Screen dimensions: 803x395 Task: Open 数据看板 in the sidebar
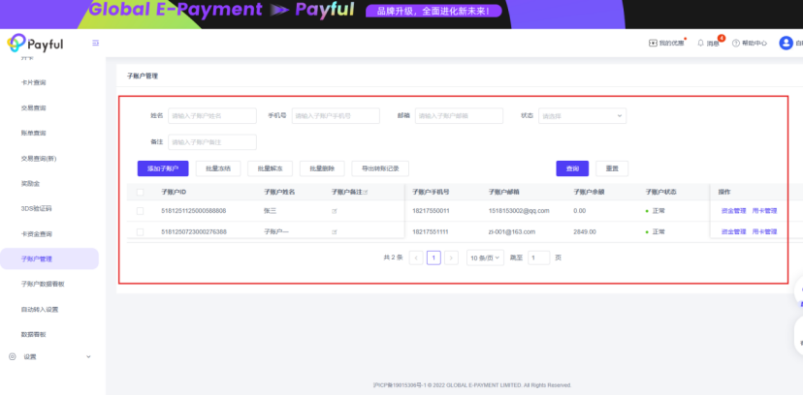coord(33,334)
